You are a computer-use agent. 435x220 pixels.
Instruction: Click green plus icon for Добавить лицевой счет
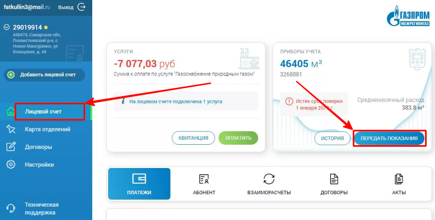point(11,75)
